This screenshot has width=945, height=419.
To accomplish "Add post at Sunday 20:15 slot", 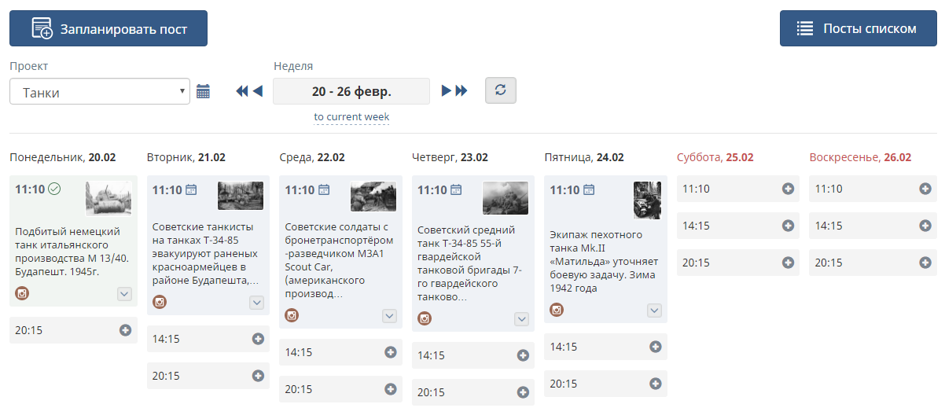I will [925, 263].
